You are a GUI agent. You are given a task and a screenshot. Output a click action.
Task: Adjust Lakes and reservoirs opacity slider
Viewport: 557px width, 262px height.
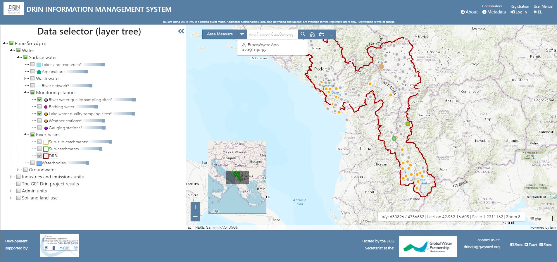(103, 65)
